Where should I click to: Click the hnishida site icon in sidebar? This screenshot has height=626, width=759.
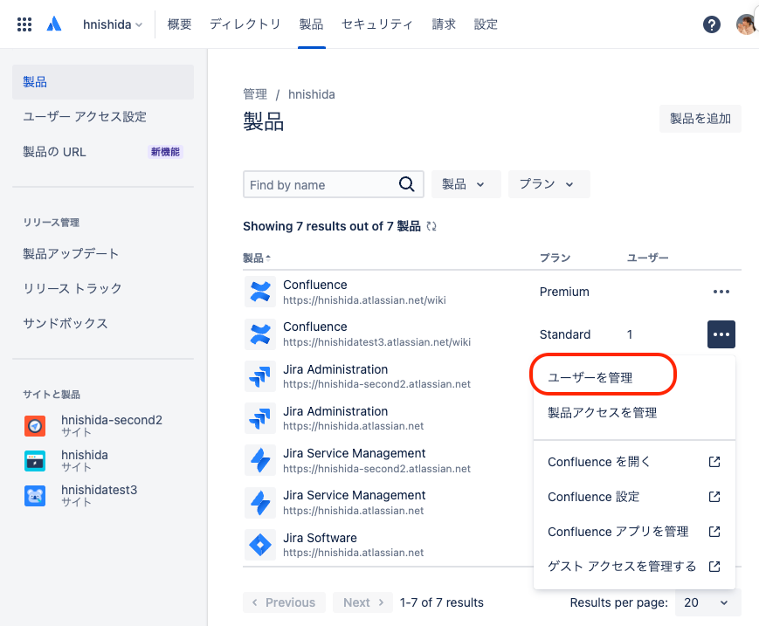[35, 460]
